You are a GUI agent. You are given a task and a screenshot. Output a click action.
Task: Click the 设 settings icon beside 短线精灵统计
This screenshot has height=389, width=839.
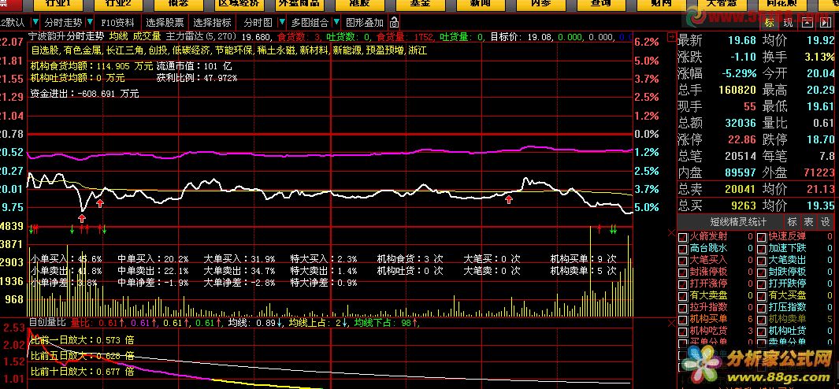(826, 221)
